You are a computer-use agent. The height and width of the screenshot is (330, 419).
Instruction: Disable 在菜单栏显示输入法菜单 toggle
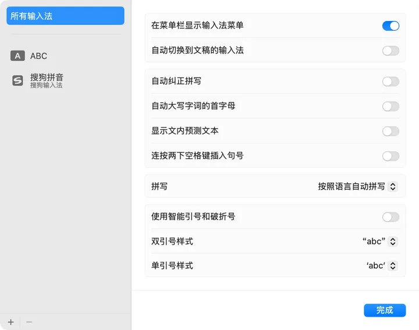pos(390,26)
